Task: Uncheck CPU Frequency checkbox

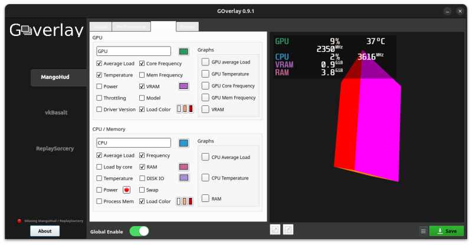Action: (142, 155)
